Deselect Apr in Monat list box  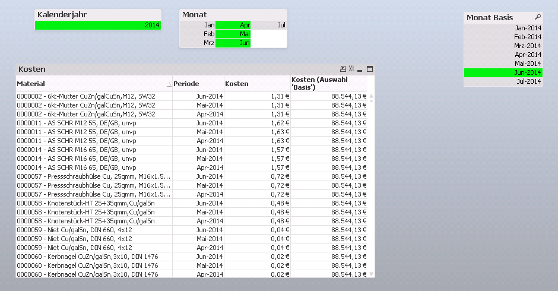(x=233, y=25)
